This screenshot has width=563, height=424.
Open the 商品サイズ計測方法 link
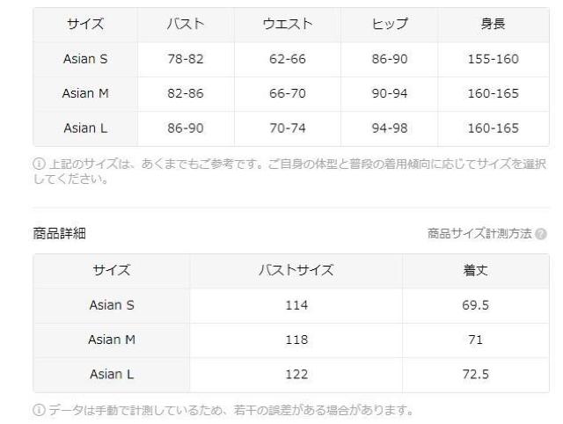click(x=479, y=234)
